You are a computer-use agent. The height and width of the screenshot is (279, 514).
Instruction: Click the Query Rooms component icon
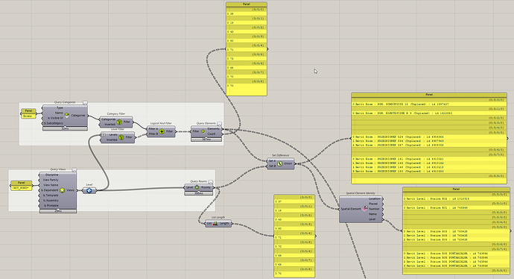[197, 187]
